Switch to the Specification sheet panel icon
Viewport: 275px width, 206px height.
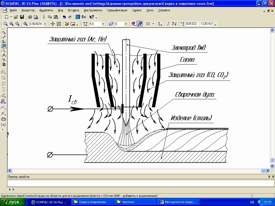point(4,64)
